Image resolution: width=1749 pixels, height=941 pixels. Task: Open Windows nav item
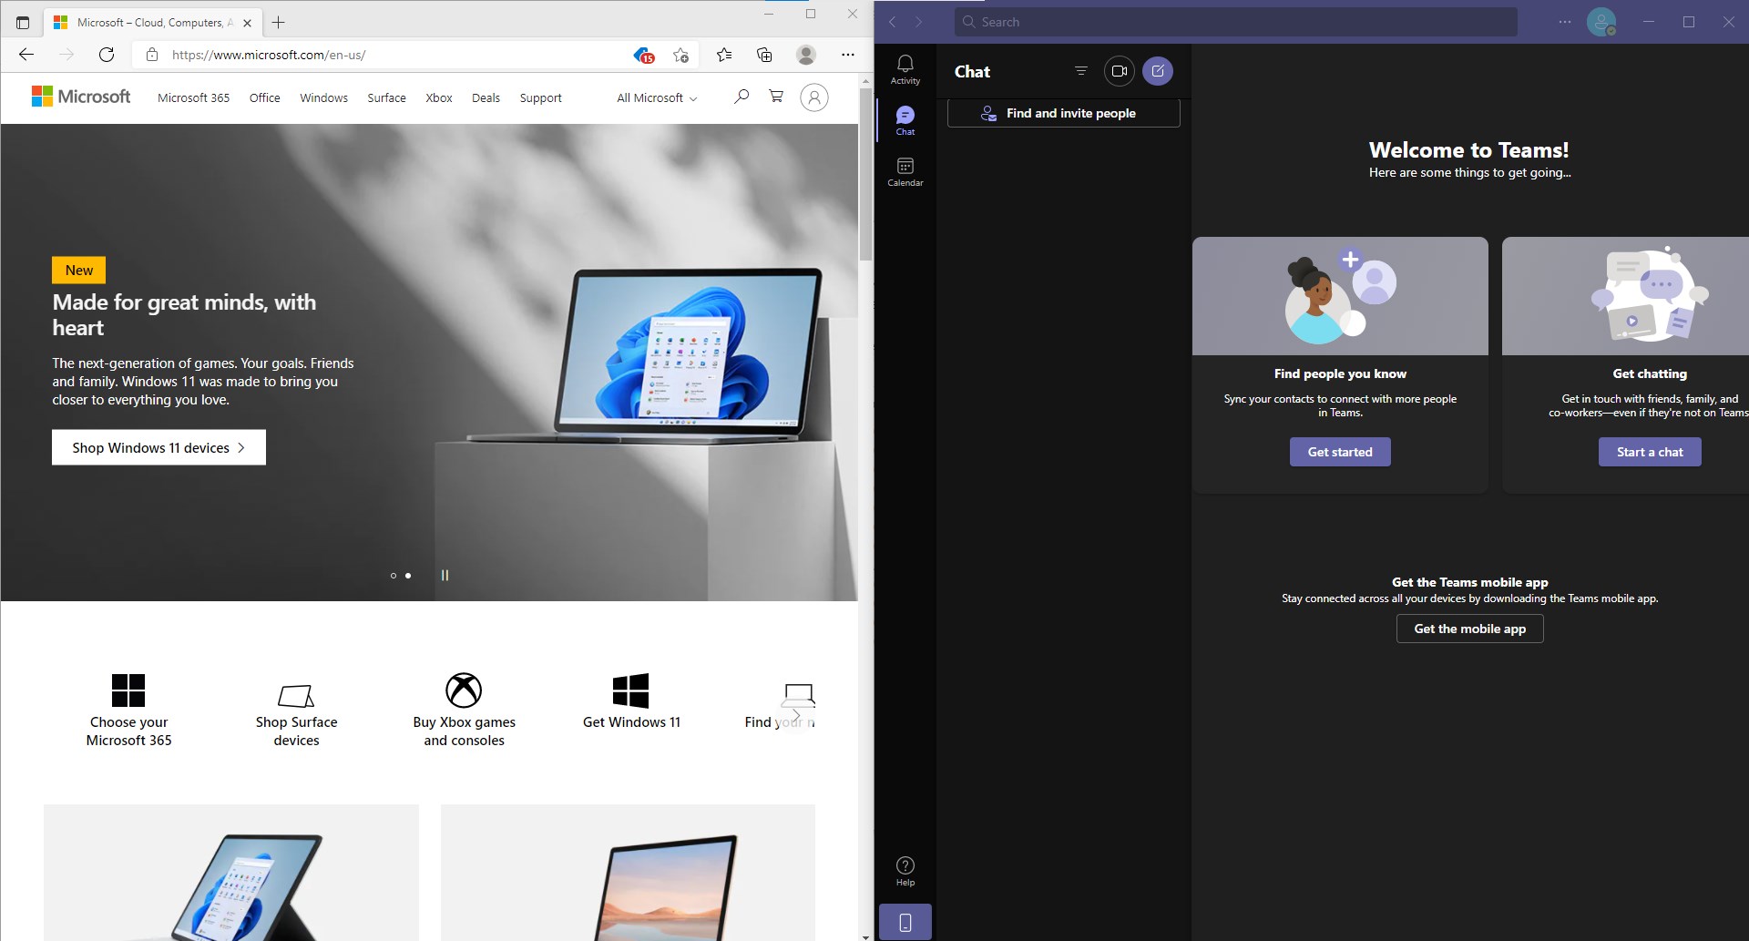pyautogui.click(x=323, y=98)
